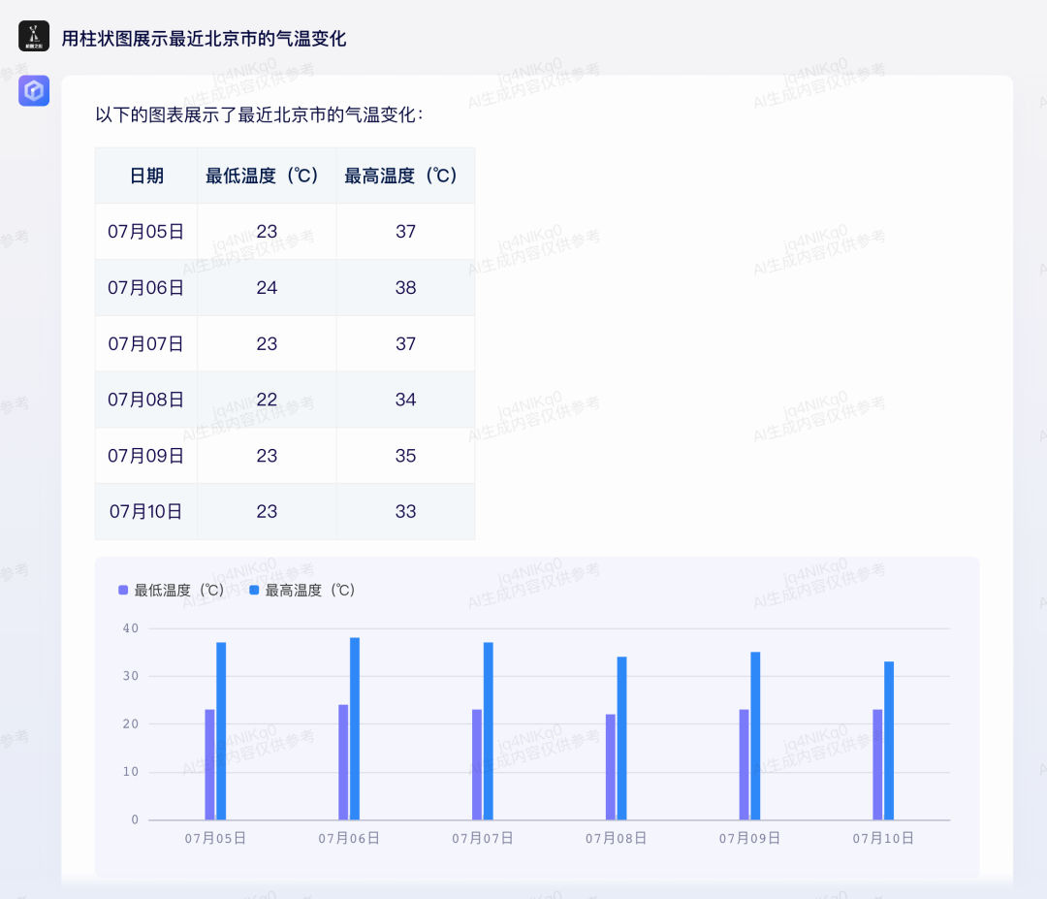This screenshot has width=1047, height=899.
Task: Toggle the 最低温度 legend series
Action: point(171,590)
